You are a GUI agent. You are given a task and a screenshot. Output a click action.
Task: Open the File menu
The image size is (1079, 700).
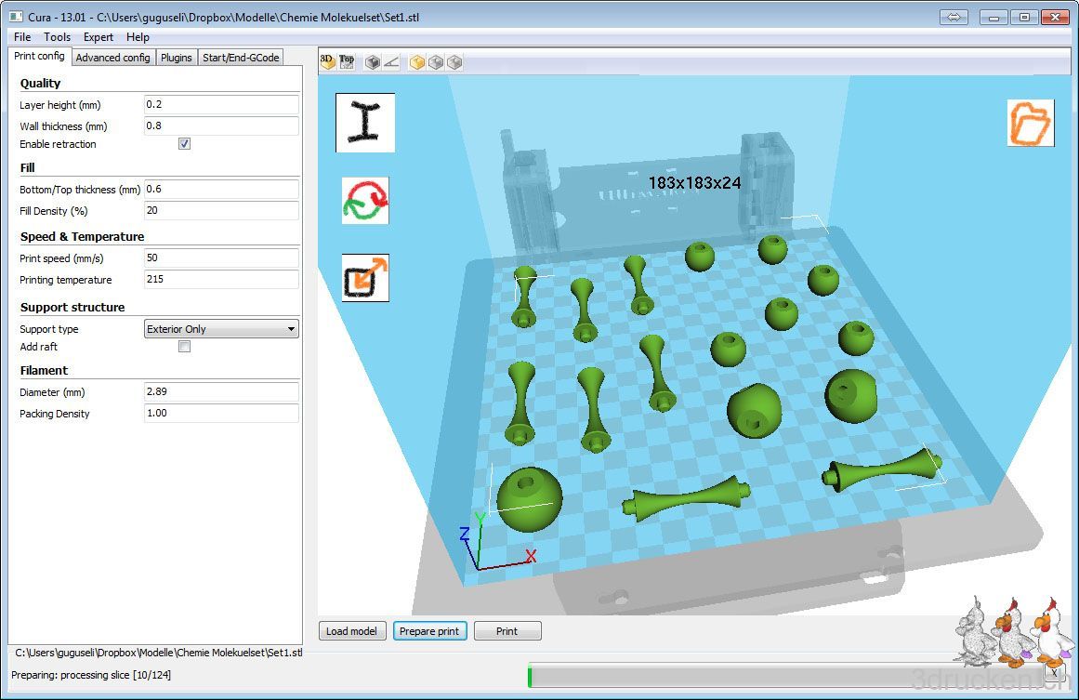click(22, 37)
